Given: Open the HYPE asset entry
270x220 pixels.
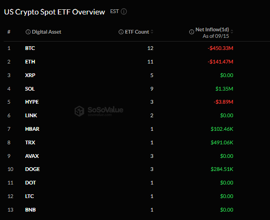Looking at the screenshot, I should tap(32, 102).
